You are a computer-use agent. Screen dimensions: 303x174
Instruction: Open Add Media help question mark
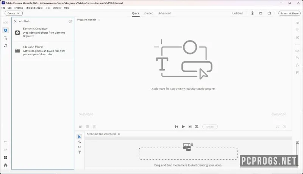tap(70, 22)
